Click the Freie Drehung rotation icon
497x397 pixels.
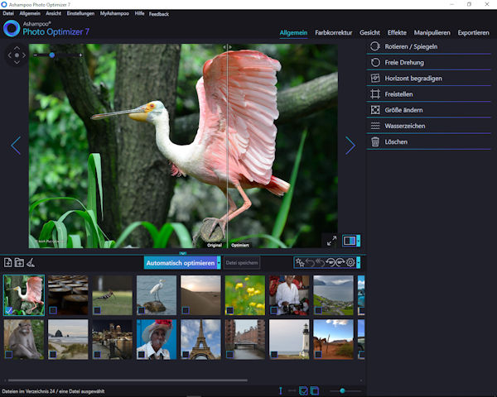pos(375,62)
